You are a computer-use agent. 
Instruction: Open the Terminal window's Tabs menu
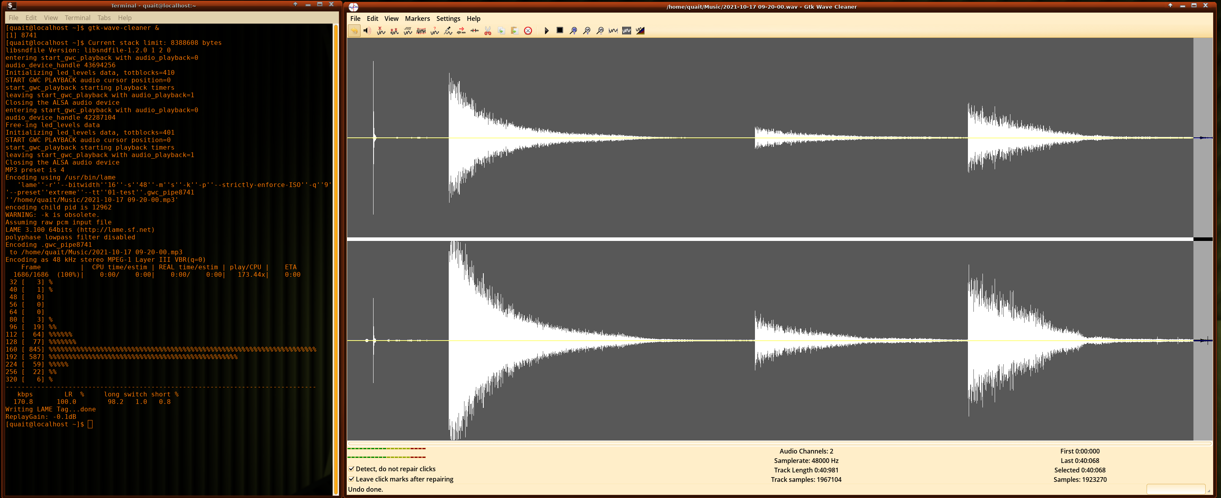click(x=104, y=18)
